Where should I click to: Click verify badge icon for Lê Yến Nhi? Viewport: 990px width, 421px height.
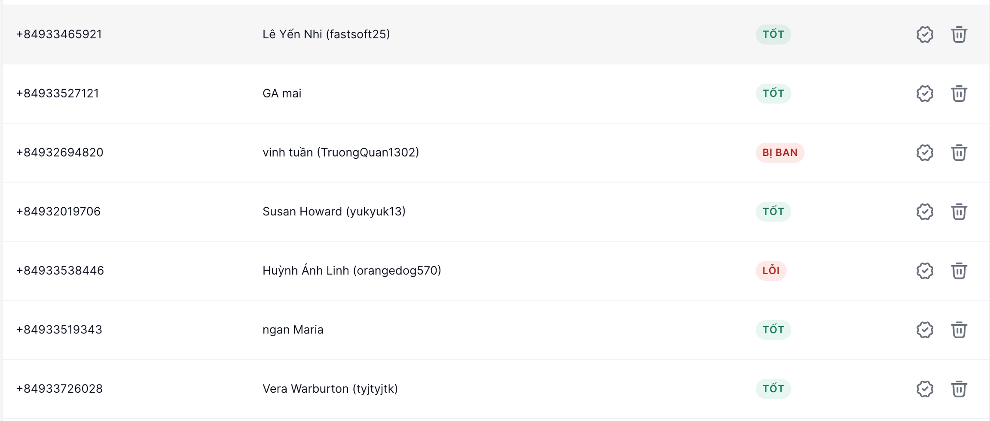point(925,34)
